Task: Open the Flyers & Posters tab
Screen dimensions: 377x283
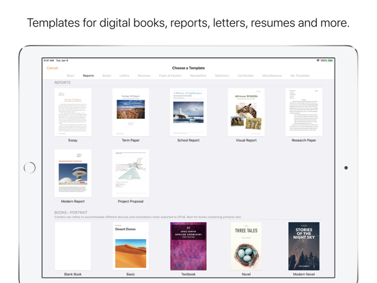Action: tap(170, 76)
